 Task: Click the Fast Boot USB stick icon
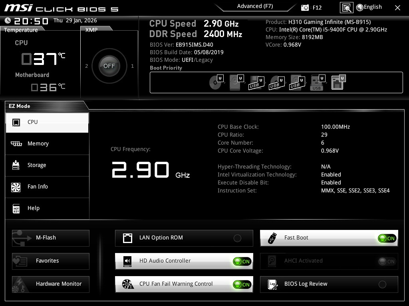[272, 238]
